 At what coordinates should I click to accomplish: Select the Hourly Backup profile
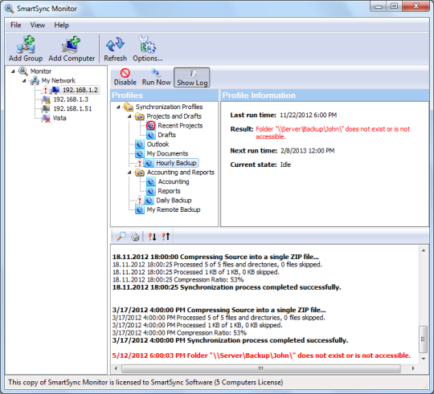tap(176, 163)
